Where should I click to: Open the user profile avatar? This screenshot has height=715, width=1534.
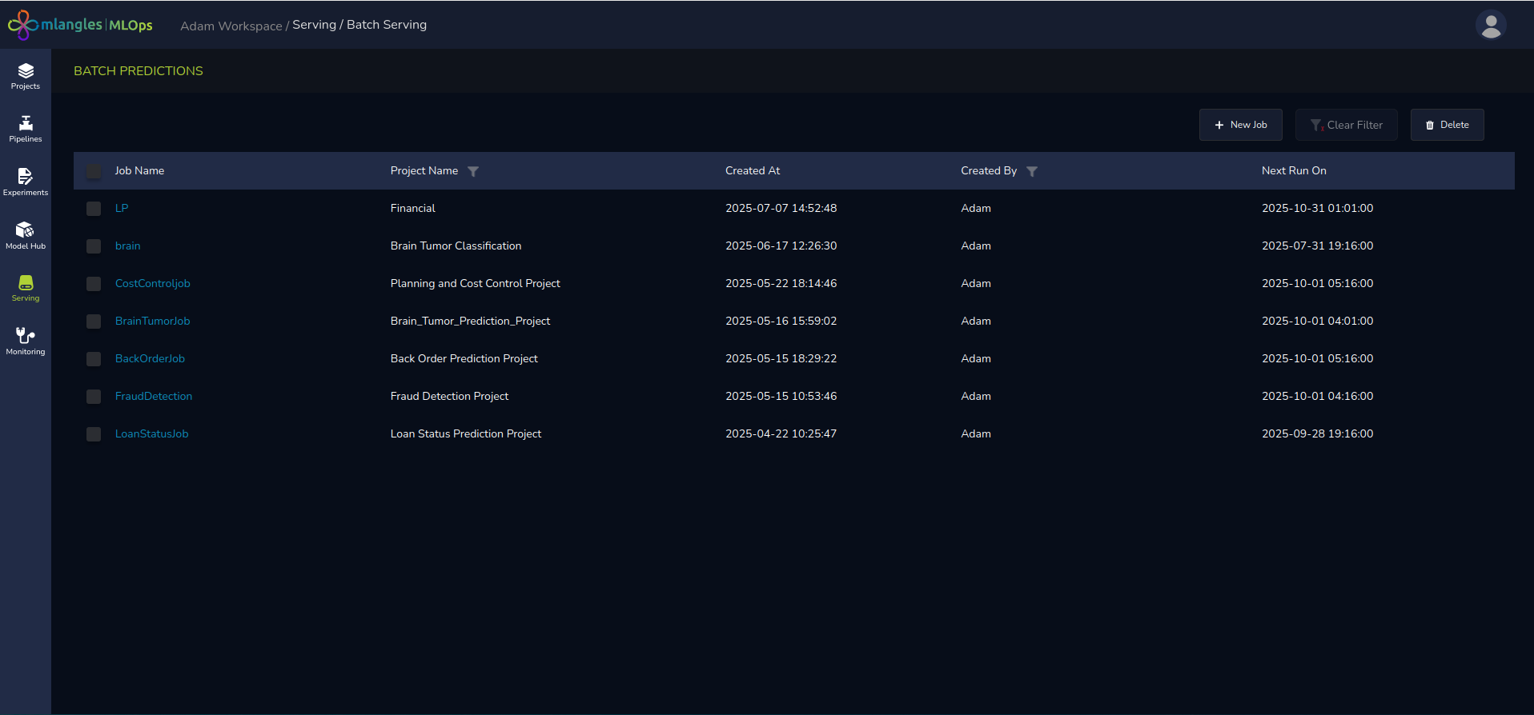(1490, 25)
